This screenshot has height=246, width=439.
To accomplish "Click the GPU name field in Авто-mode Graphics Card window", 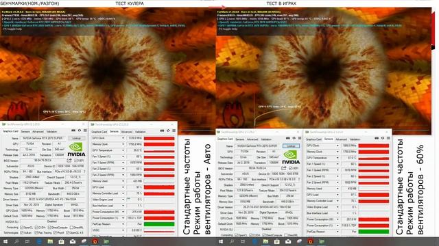I will pyautogui.click(x=43, y=138).
